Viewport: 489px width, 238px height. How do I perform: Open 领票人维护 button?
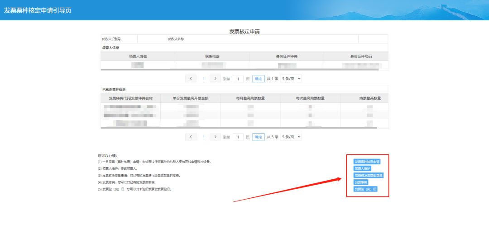click(362, 168)
